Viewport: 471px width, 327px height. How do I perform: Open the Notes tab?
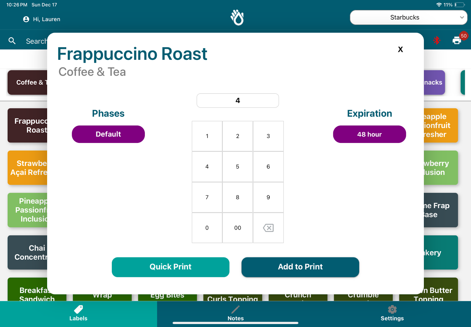click(235, 313)
